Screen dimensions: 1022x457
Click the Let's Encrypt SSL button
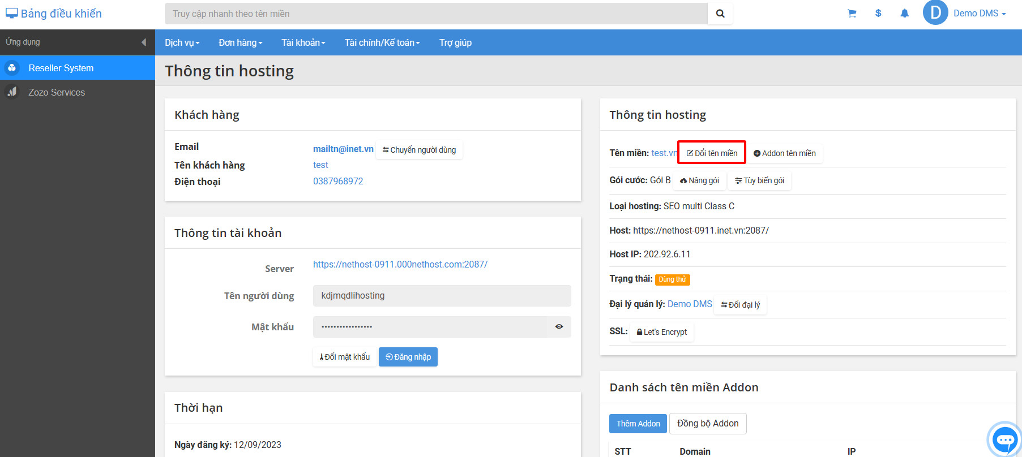[661, 332]
